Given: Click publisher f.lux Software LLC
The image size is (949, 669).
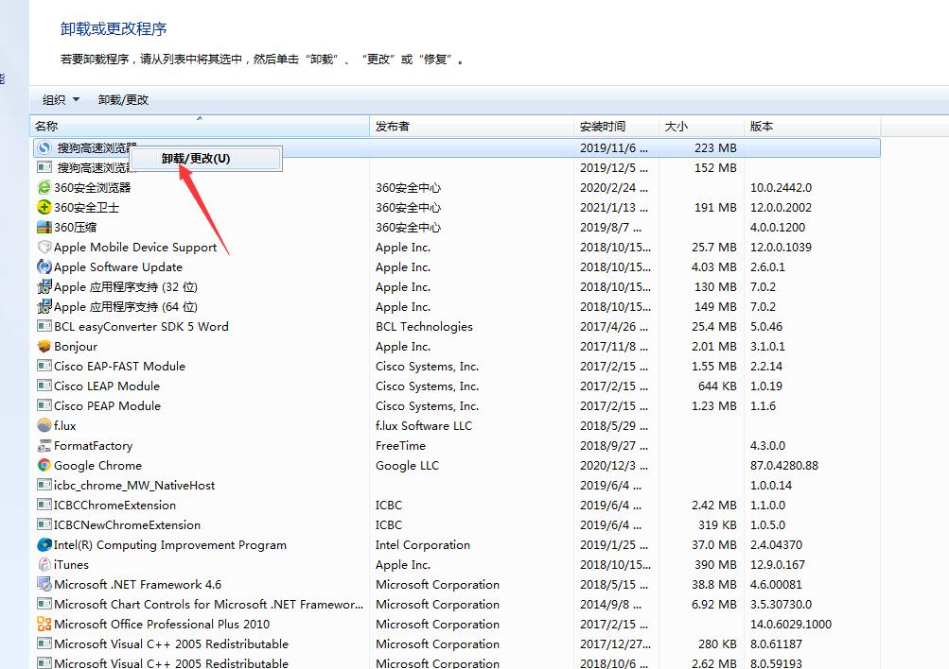Looking at the screenshot, I should [x=424, y=425].
